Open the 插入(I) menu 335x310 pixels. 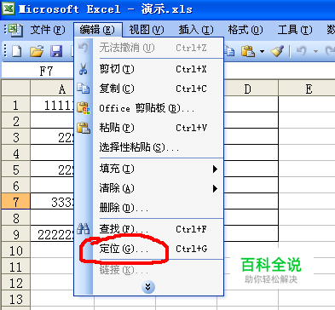click(196, 30)
